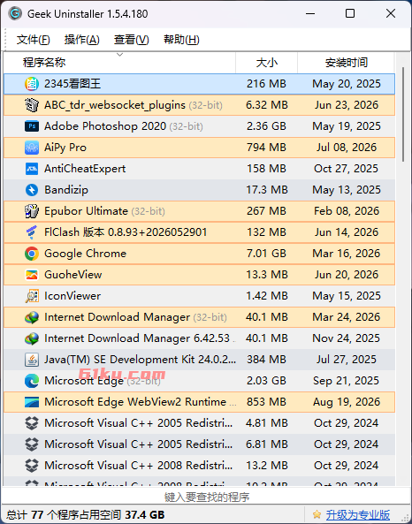Open the 文件(F) menu
Viewport: 412px width, 524px height.
33,40
